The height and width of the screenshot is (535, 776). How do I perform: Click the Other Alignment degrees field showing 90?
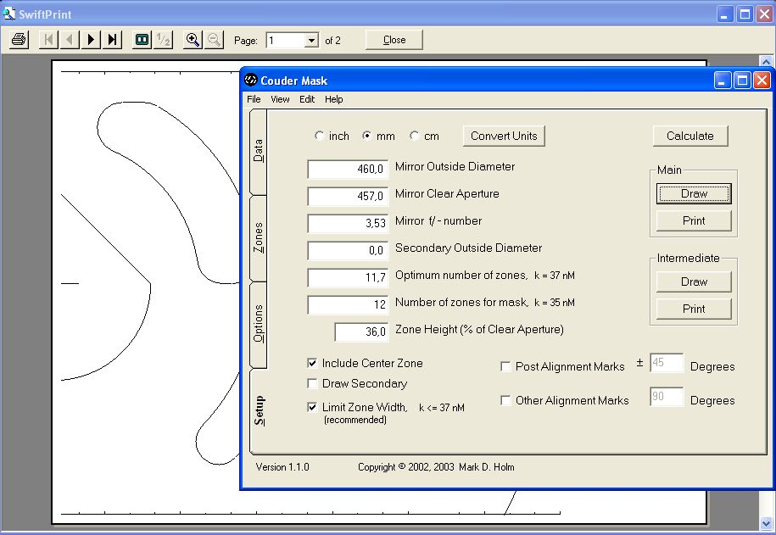click(667, 397)
